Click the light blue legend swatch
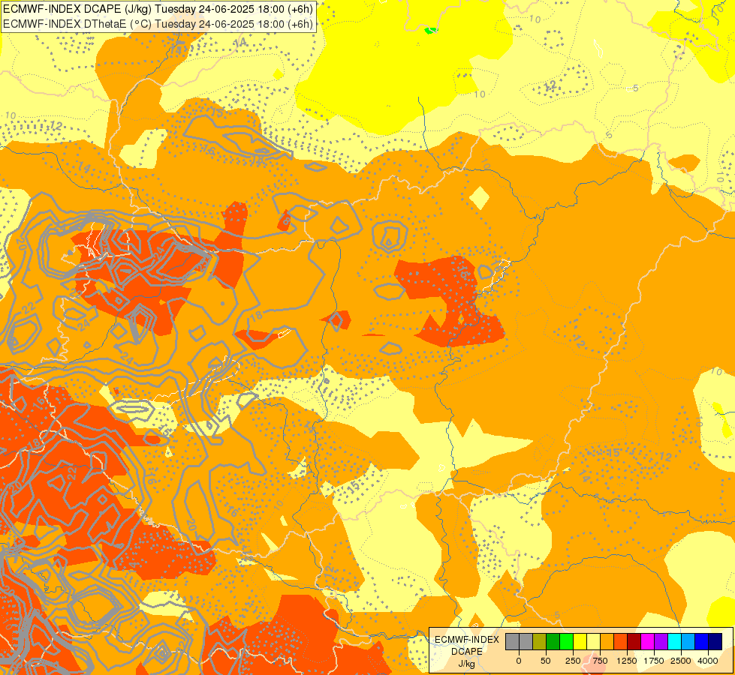Image resolution: width=735 pixels, height=675 pixels. [688, 641]
